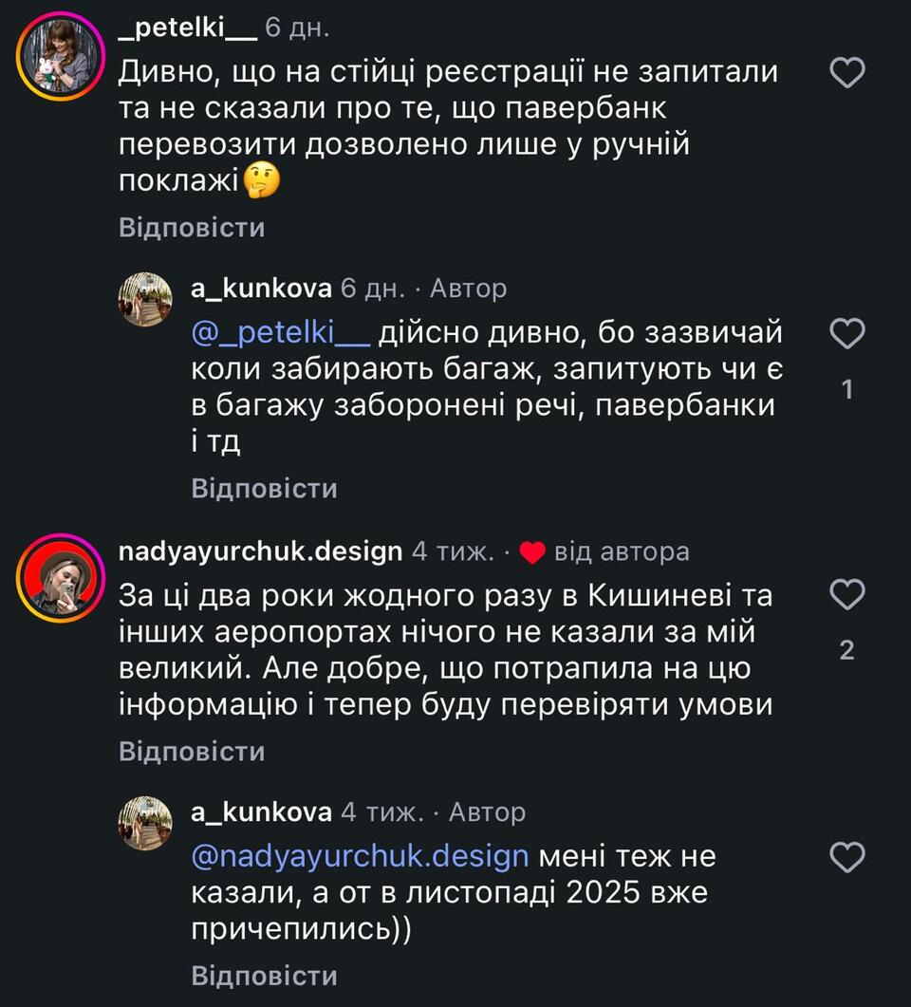View the 2 likes count on nadyayurchuk.design comment
Image resolution: width=911 pixels, height=1007 pixels.
click(x=846, y=650)
